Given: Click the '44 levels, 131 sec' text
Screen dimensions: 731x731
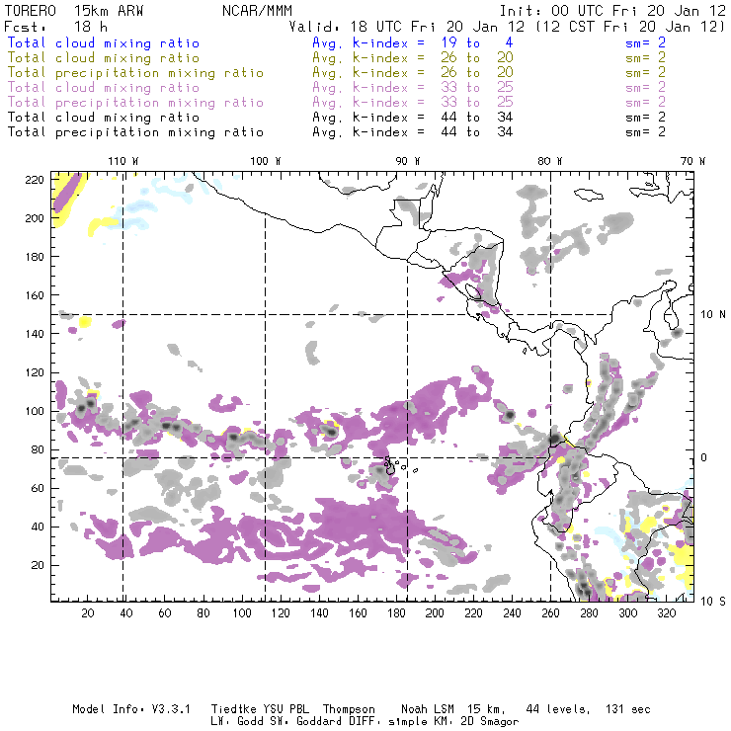Looking at the screenshot, I should coord(588,709).
